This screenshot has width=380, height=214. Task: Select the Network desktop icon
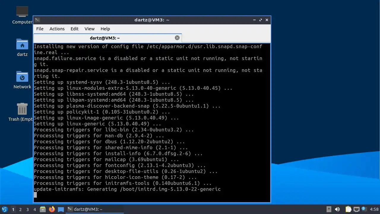pos(22,80)
